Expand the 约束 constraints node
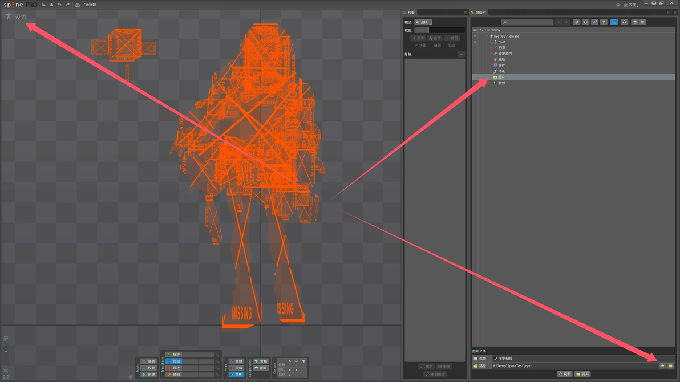Viewport: 680px width, 382px height. (x=491, y=48)
